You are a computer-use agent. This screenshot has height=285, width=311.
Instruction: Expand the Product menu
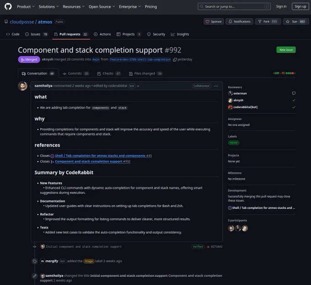coord(26,6)
